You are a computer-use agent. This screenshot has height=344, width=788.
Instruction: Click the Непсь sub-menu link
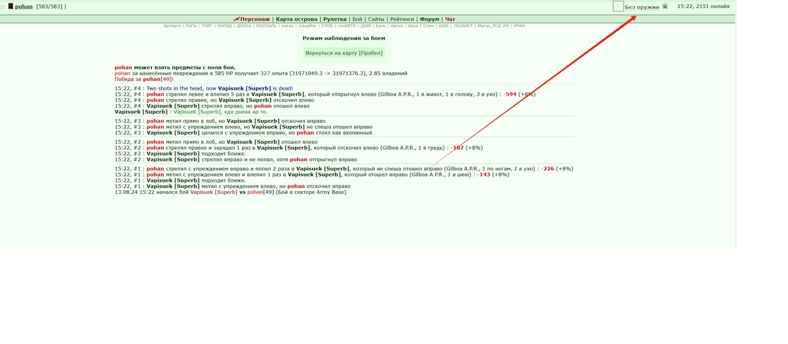pyautogui.click(x=397, y=26)
